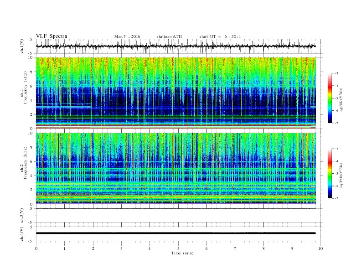Select the "Mar.7 , 2016" date text
The width and height of the screenshot is (361, 279).
[x=127, y=36]
